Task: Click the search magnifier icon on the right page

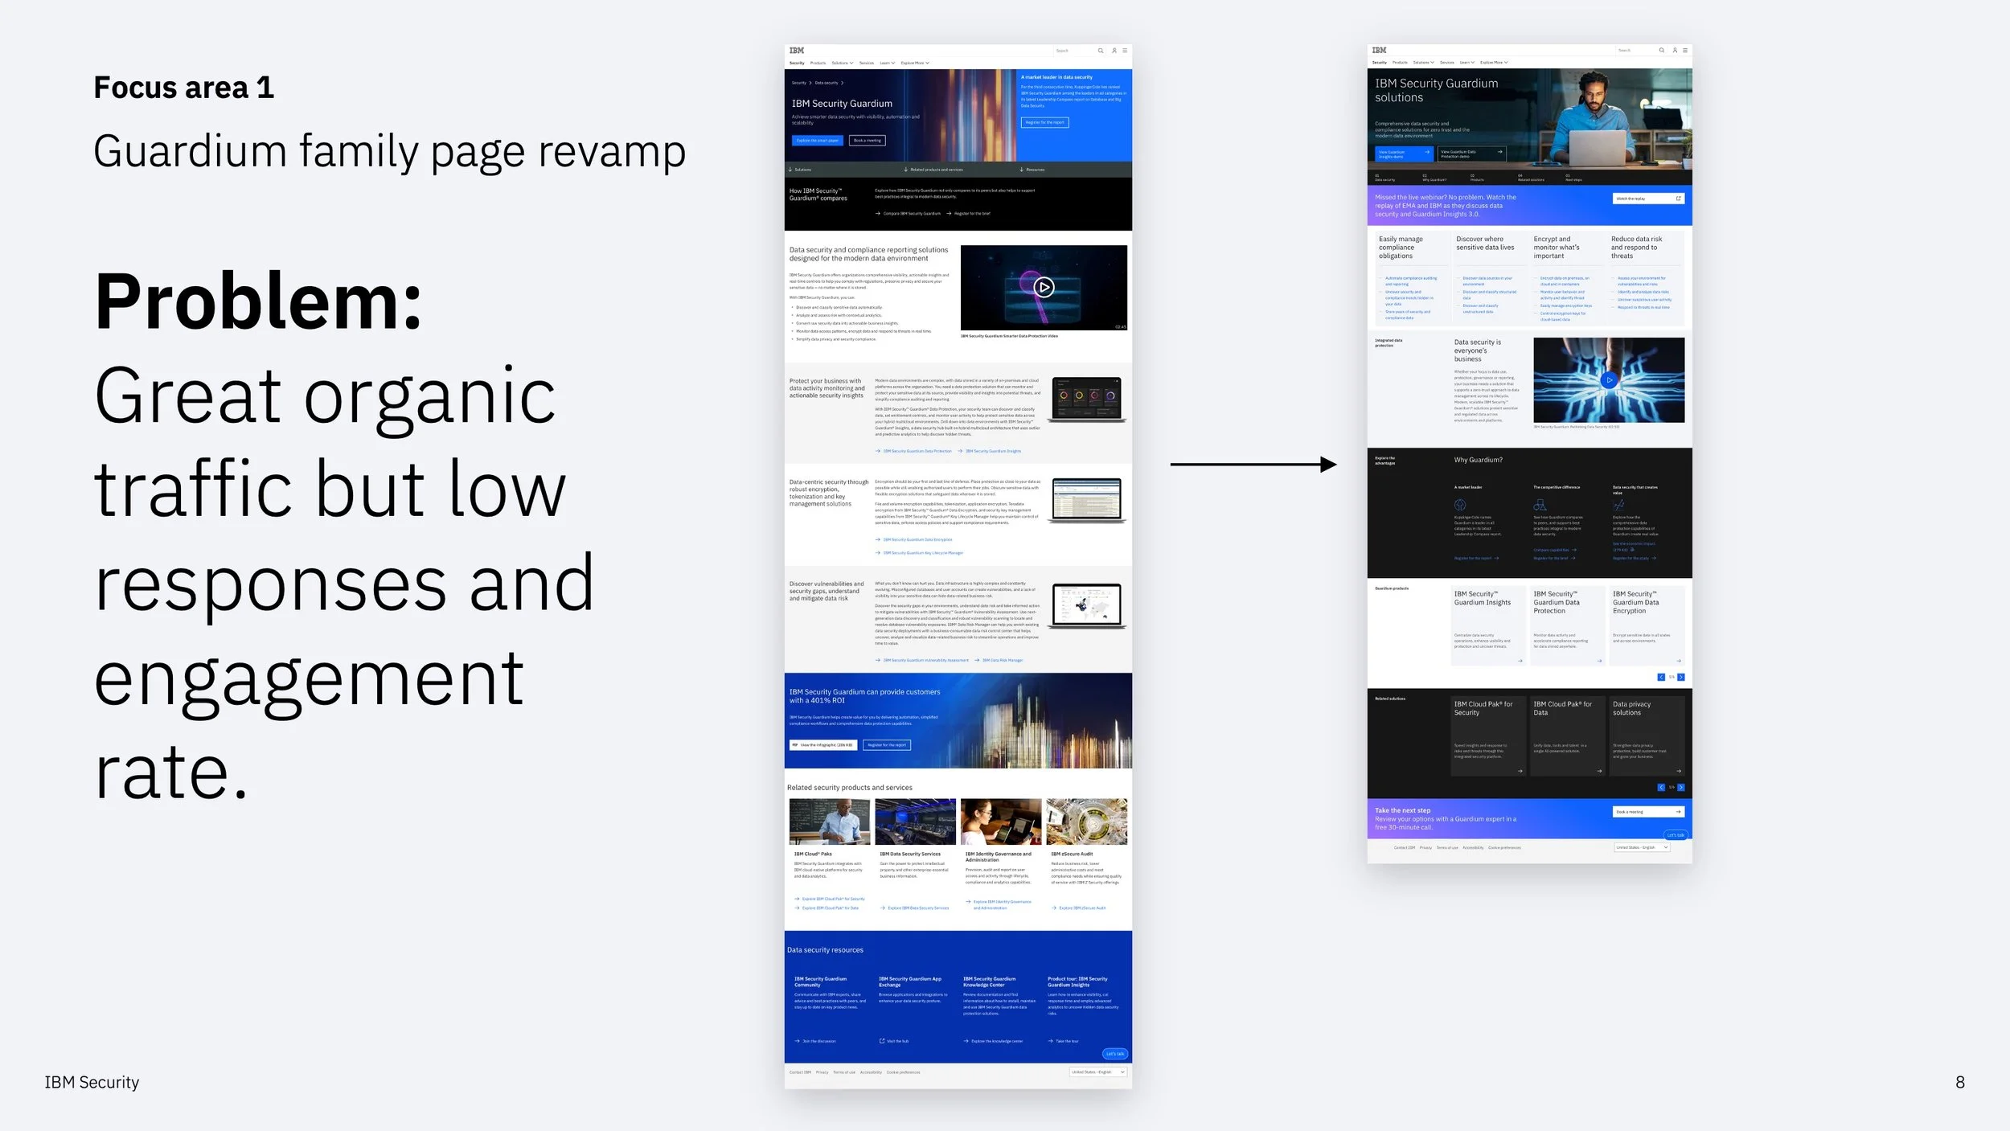Action: point(1662,51)
